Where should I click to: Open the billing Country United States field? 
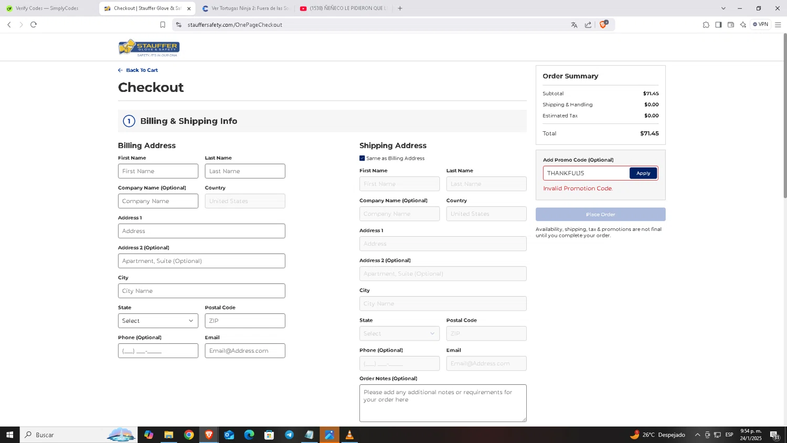245,201
